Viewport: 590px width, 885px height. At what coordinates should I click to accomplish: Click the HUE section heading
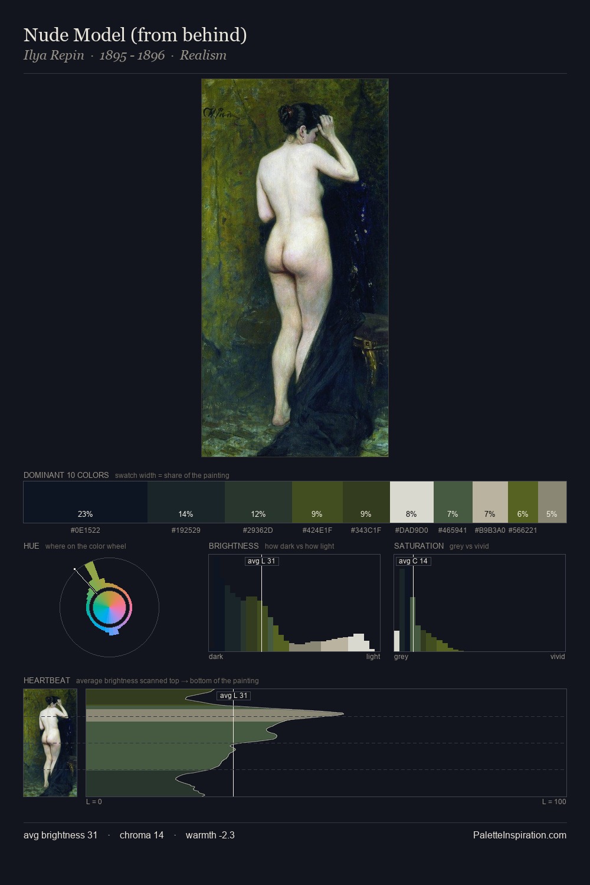(31, 546)
